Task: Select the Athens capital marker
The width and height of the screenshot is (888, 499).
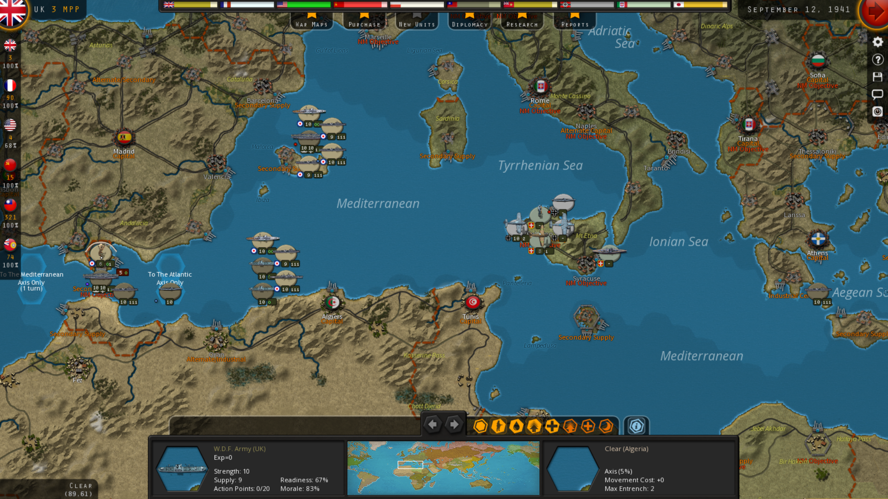Action: [818, 239]
